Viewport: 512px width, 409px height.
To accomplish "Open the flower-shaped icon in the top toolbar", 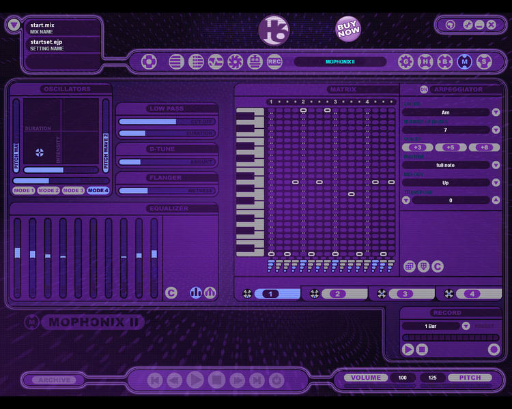I will [149, 61].
